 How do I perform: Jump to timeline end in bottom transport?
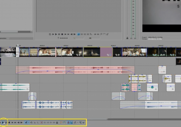pos(15,123)
